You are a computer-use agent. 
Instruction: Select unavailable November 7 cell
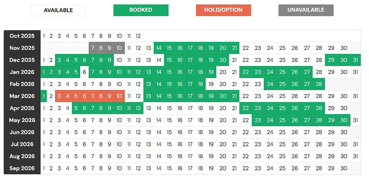(93, 48)
